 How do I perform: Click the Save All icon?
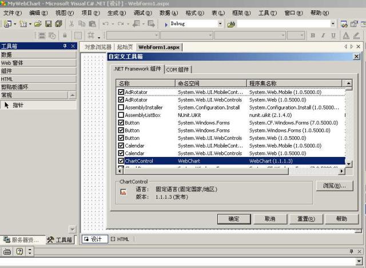(58, 24)
